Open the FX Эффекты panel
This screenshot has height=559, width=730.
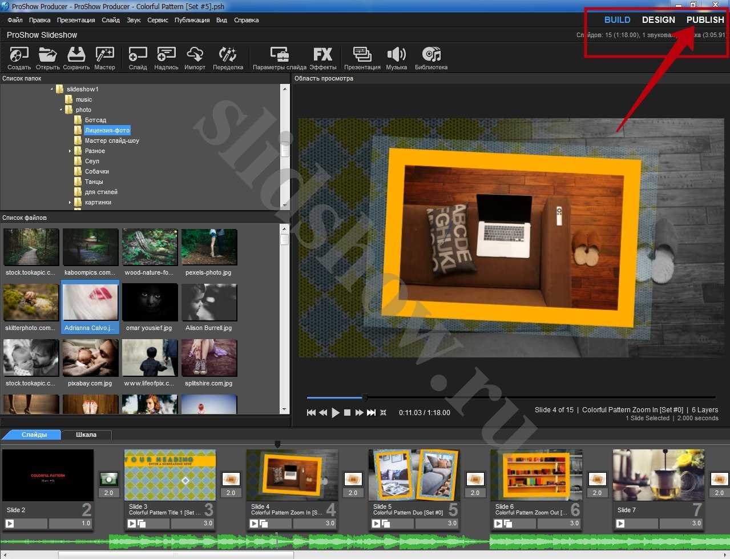pos(322,55)
